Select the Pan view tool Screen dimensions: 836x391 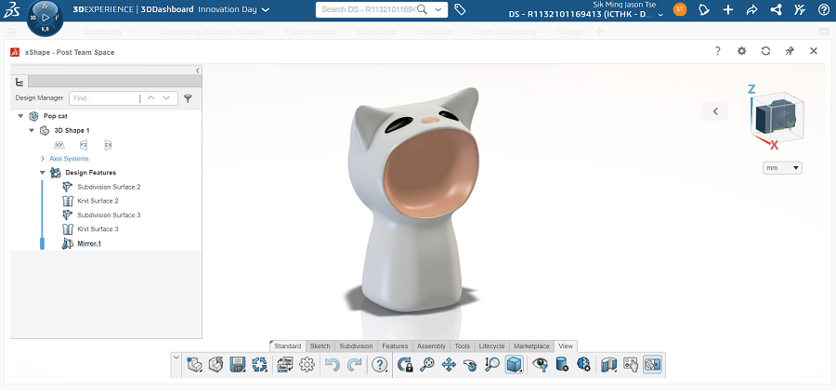pyautogui.click(x=449, y=365)
